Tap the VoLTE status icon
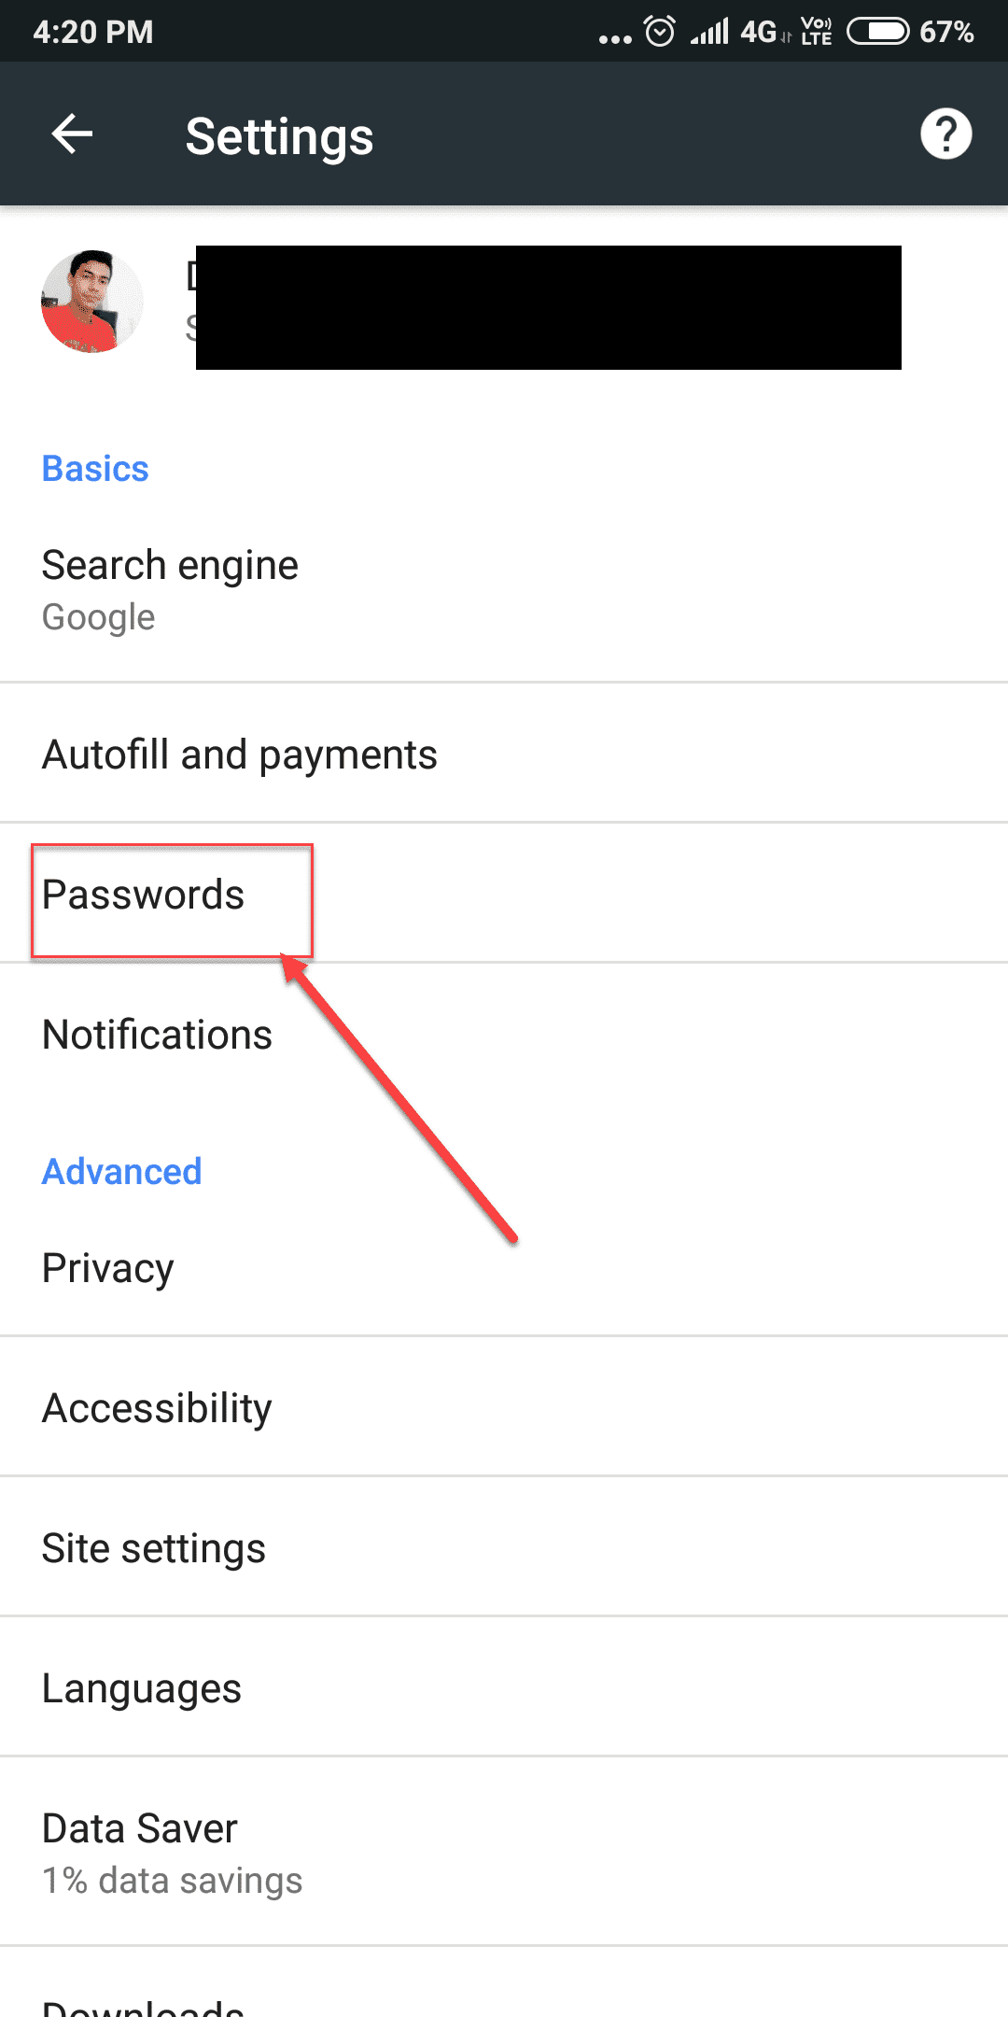The image size is (1008, 2017). point(817,32)
